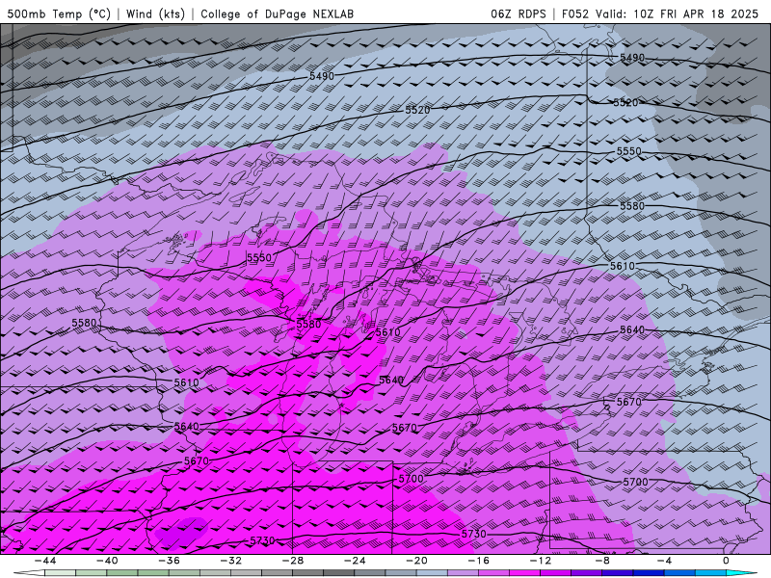Click the westernmost 5730 contour label
771x578 pixels.
tap(262, 540)
